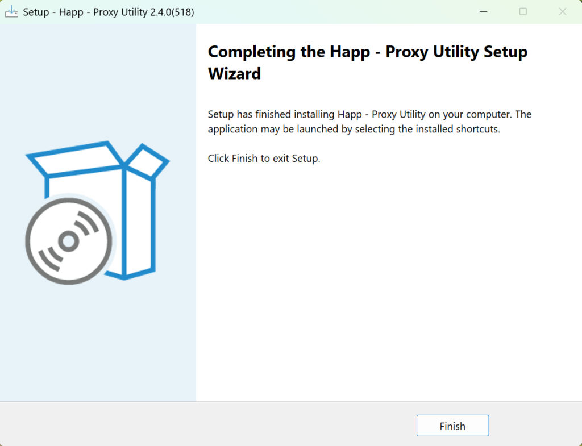This screenshot has width=582, height=446.
Task: Click the Finish button to exit Setup
Action: point(452,426)
